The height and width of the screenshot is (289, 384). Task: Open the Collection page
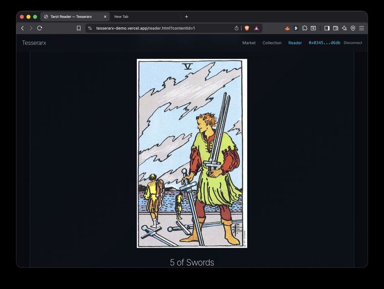pyautogui.click(x=272, y=43)
